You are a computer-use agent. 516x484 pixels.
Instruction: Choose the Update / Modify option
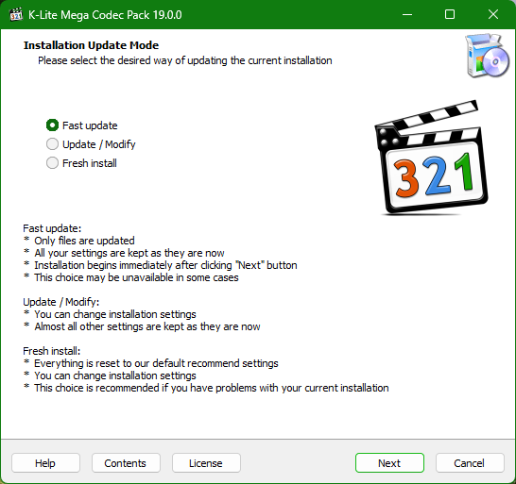point(91,144)
